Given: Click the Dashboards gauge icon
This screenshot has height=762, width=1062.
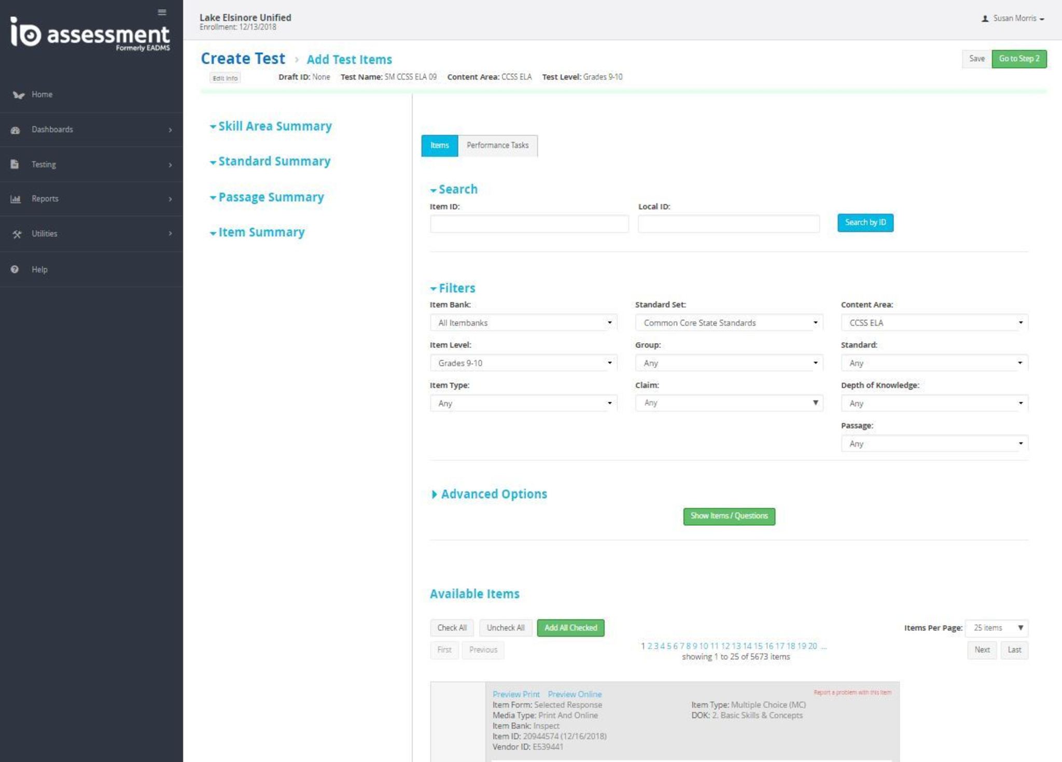Looking at the screenshot, I should pyautogui.click(x=16, y=130).
